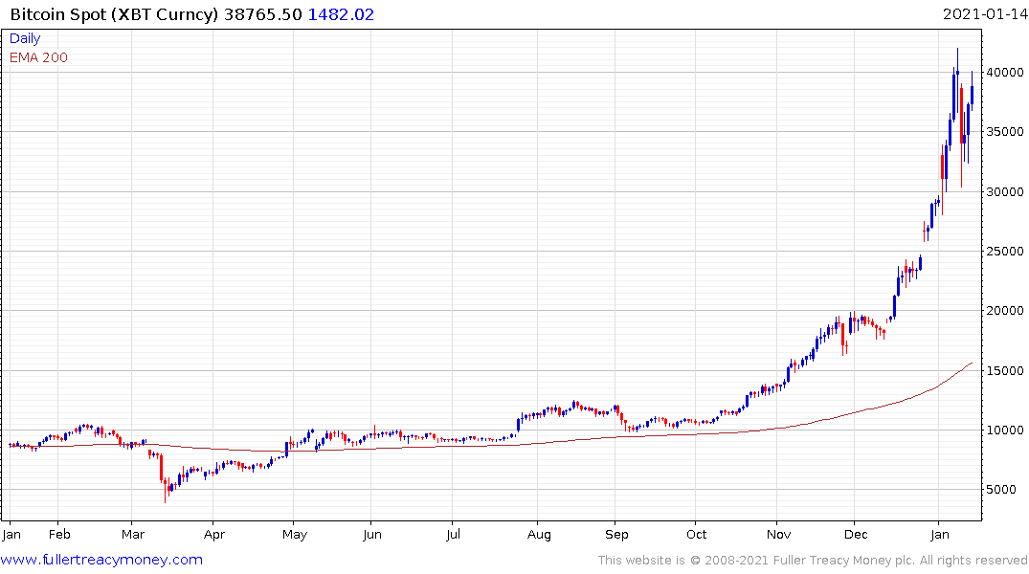
Task: Click the January peak candlestick above 40000
Action: click(x=957, y=72)
